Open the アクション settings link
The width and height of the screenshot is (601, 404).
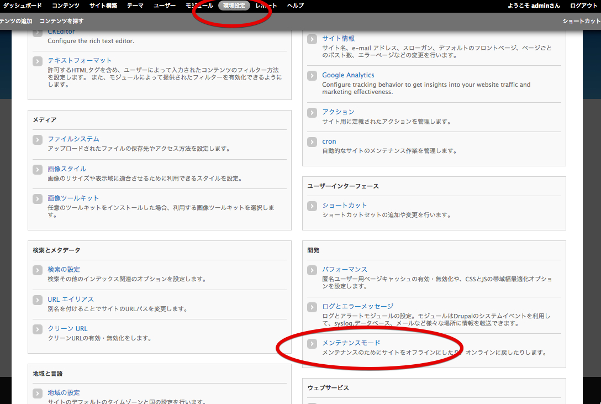pos(338,112)
